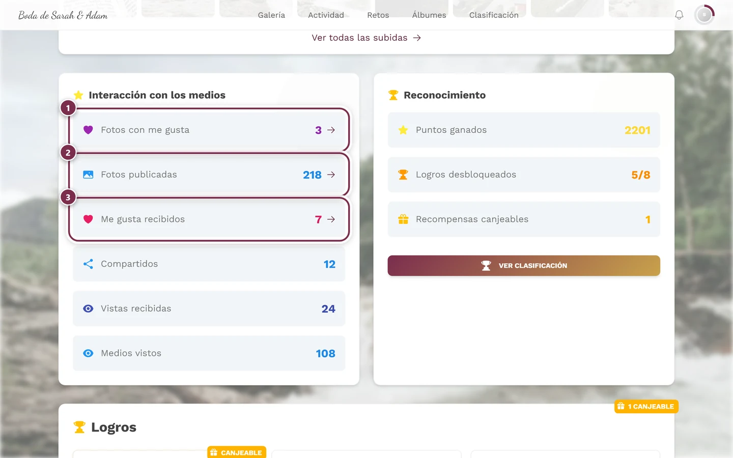Click the gift icon beside Recompensas canjeables
Image resolution: width=733 pixels, height=458 pixels.
[403, 219]
